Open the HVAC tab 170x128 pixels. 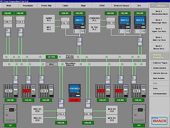pyautogui.click(x=102, y=6)
